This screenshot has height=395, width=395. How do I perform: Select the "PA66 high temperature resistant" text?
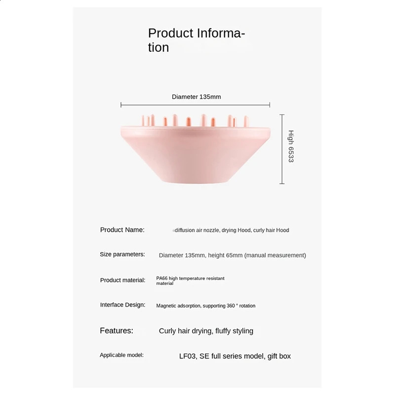point(190,278)
